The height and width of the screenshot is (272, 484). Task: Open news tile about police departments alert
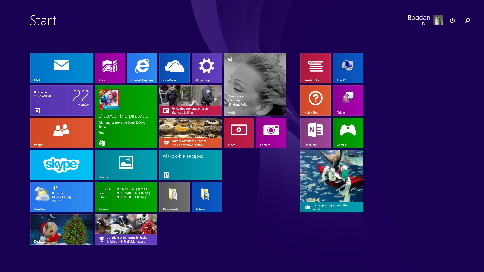coord(191,100)
